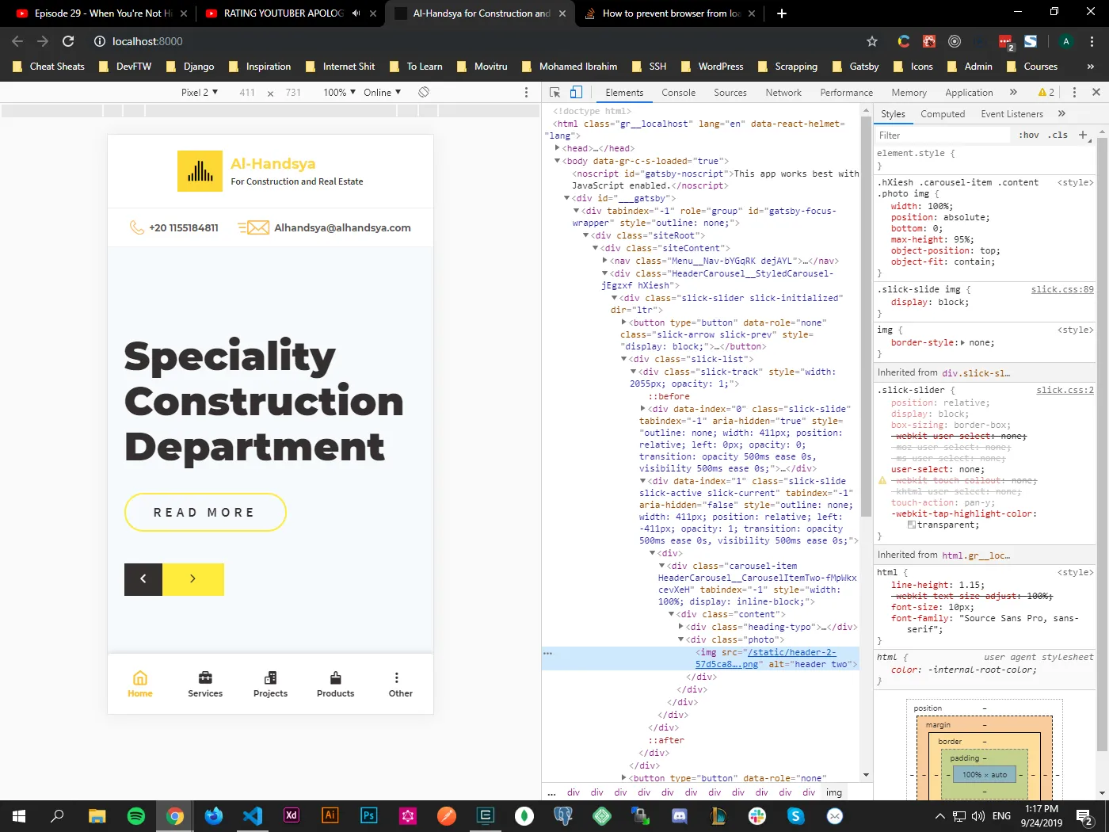
Task: Open Projects in the bottom navigation
Action: click(x=270, y=685)
